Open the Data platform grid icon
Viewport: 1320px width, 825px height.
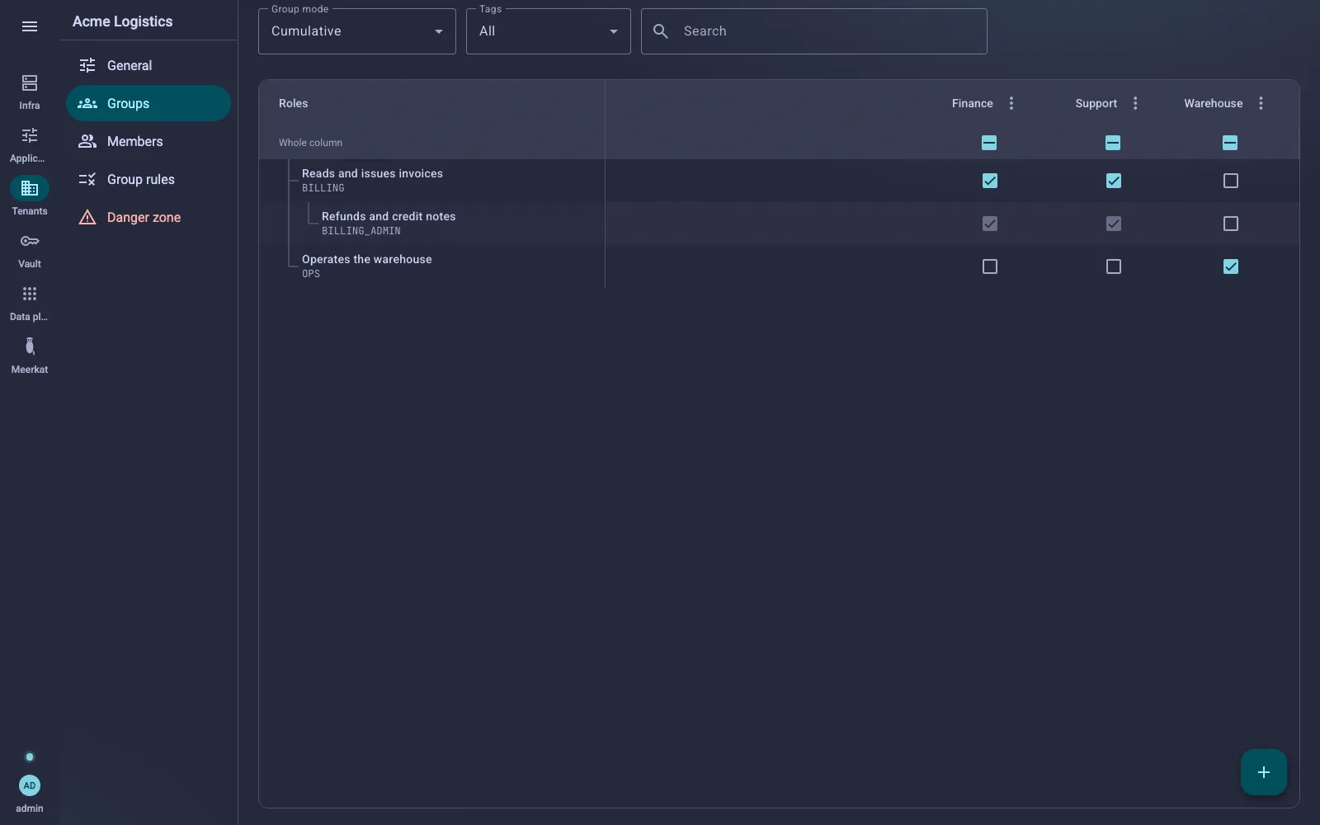[x=30, y=294]
